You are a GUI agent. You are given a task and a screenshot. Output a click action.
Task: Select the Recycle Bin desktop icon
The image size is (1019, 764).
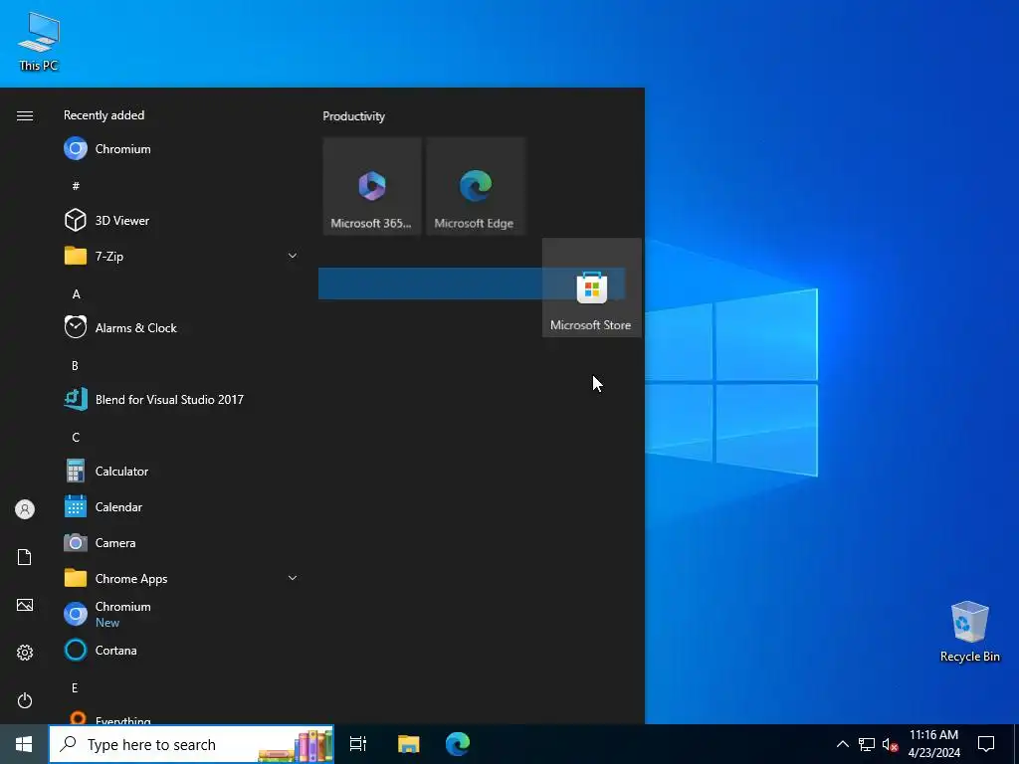pos(969,632)
